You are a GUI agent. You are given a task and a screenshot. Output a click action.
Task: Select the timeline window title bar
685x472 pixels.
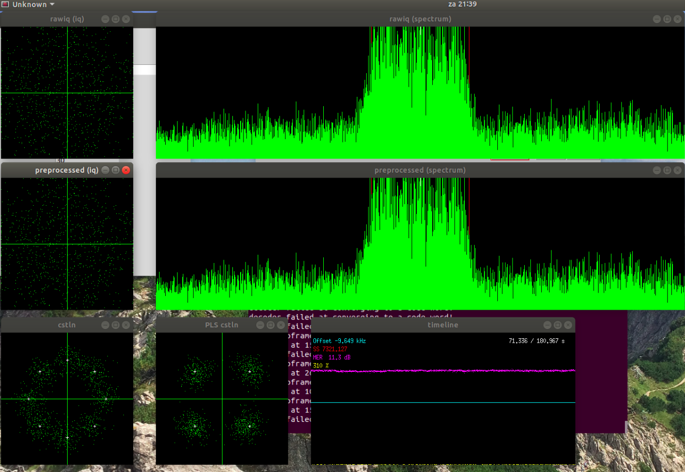coord(443,325)
